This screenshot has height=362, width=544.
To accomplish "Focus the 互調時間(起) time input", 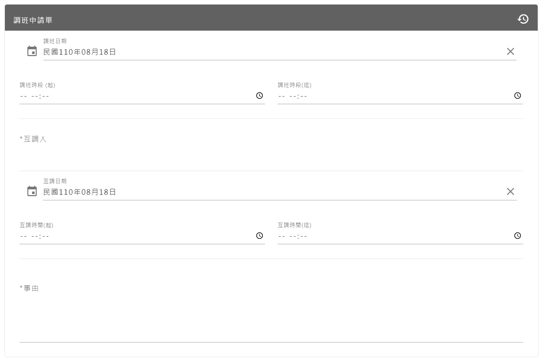I will tap(139, 237).
